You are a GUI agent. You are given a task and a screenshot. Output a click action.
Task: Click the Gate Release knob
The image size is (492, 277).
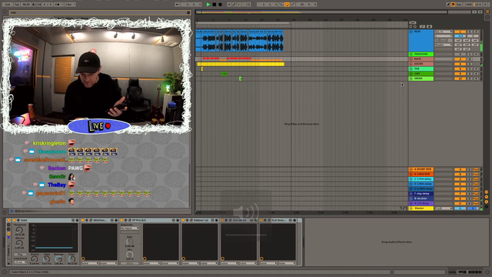tap(58, 259)
